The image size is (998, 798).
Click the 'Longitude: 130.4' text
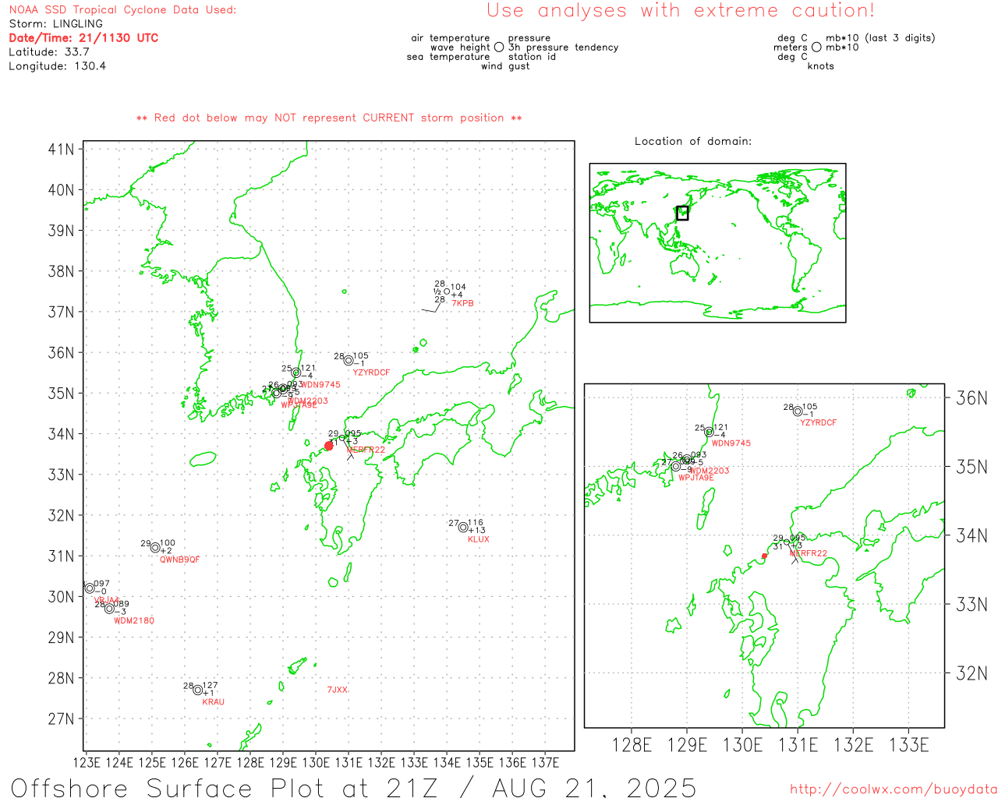tap(57, 66)
